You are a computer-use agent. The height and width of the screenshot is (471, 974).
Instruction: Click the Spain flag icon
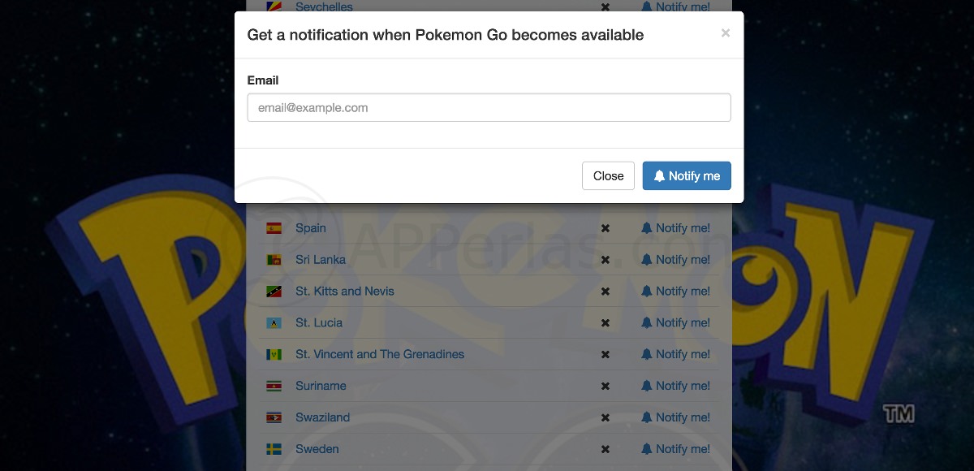[x=274, y=228]
